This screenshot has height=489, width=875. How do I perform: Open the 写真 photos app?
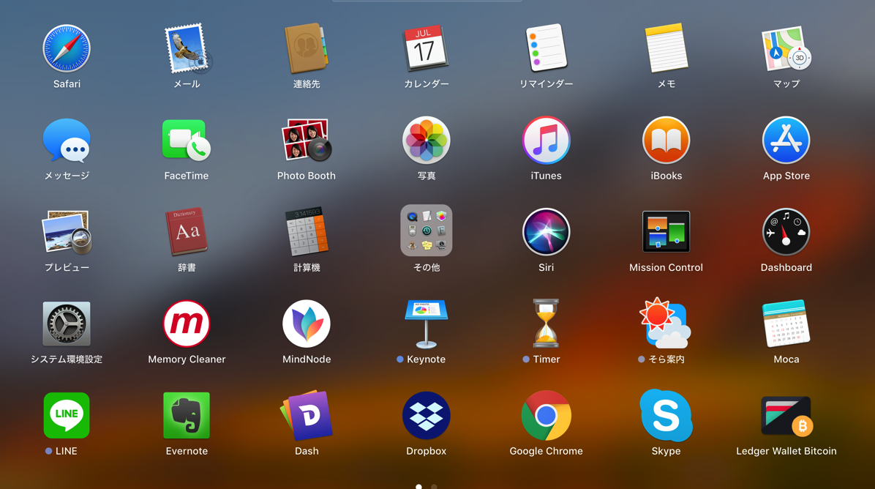[427, 140]
